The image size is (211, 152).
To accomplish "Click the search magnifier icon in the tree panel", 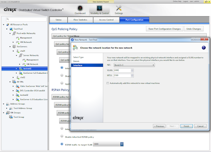I will tap(8, 19).
